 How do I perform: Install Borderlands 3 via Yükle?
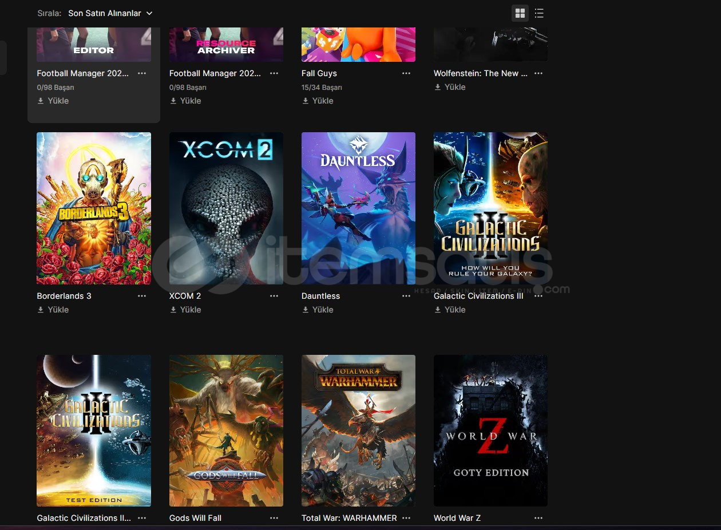tap(53, 310)
